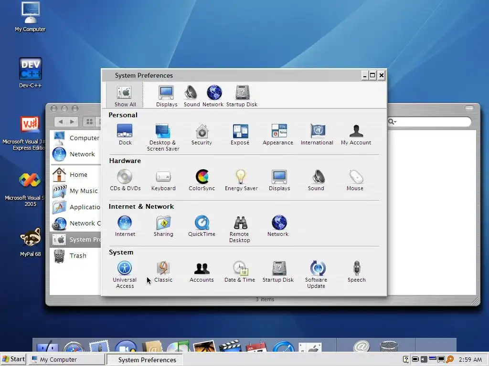Select Home in the Finder sidebar
Image resolution: width=489 pixels, height=366 pixels.
tap(75, 174)
